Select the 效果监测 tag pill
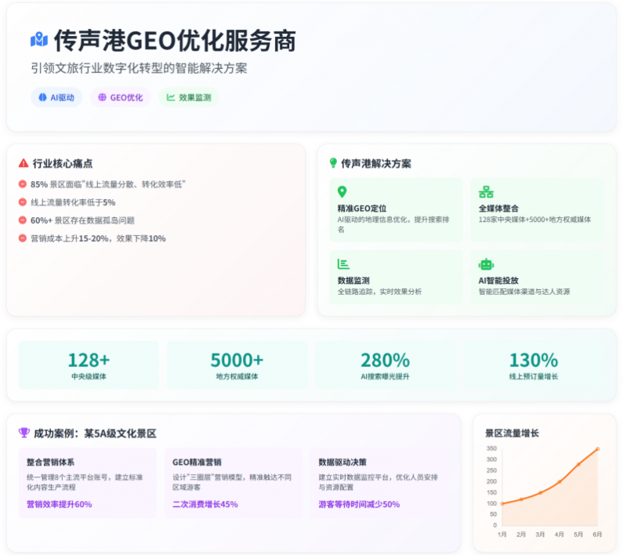Image resolution: width=627 pixels, height=555 pixels. point(188,98)
